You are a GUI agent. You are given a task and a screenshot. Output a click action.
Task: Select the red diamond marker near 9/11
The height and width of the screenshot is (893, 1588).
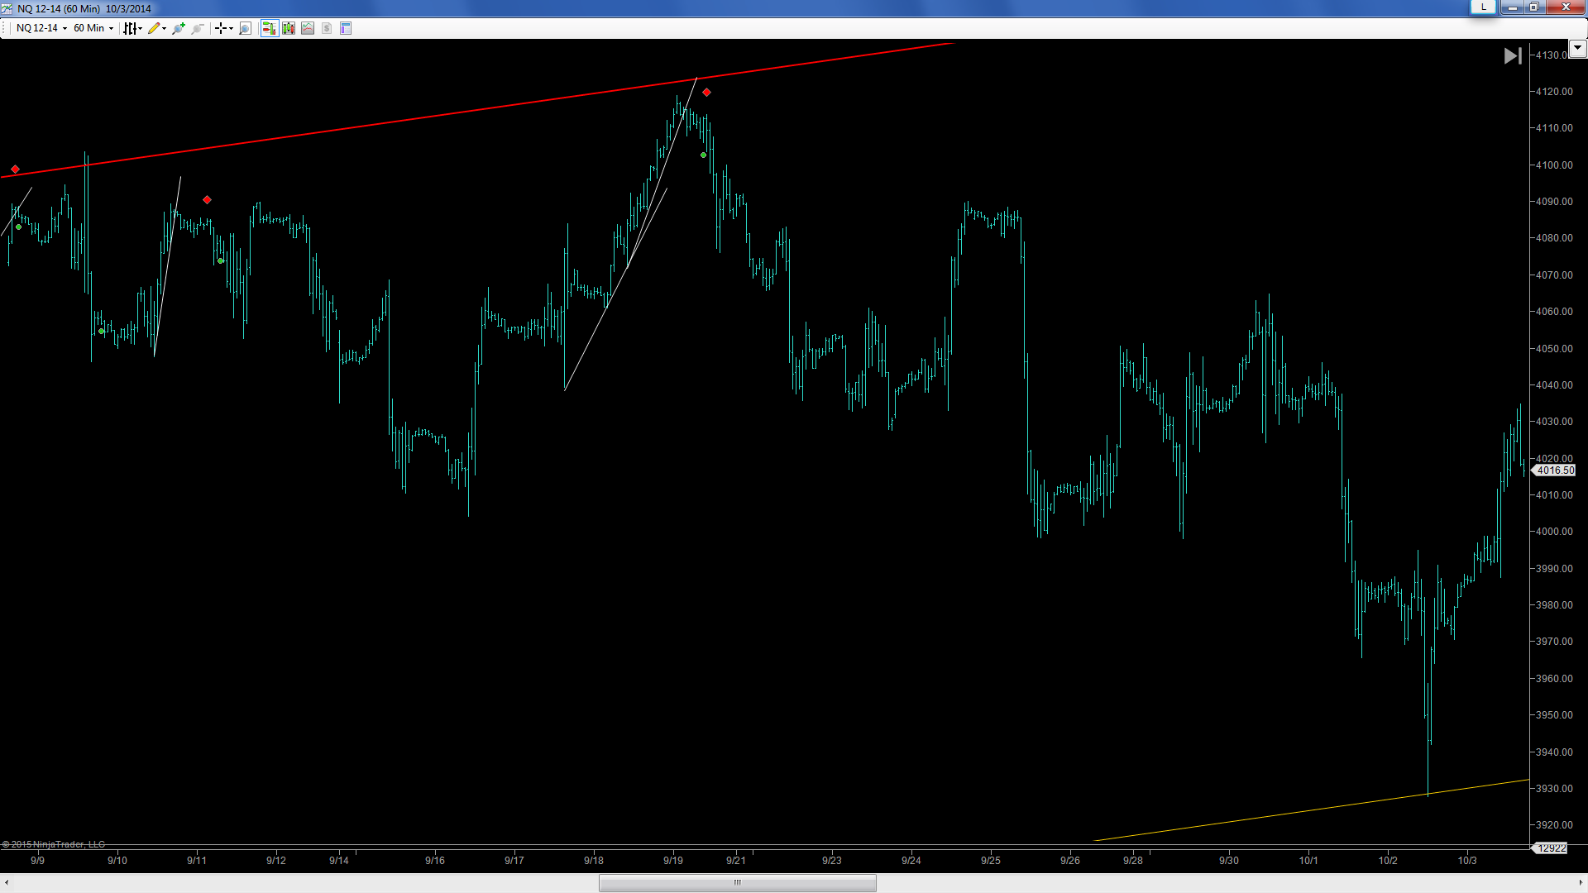(x=207, y=200)
